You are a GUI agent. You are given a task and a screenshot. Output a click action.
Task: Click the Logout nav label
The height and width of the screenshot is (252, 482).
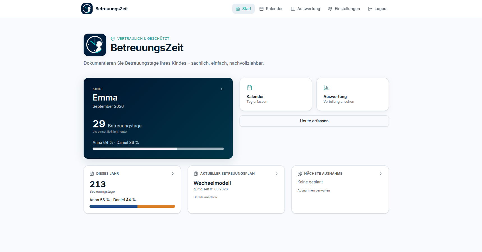(381, 9)
